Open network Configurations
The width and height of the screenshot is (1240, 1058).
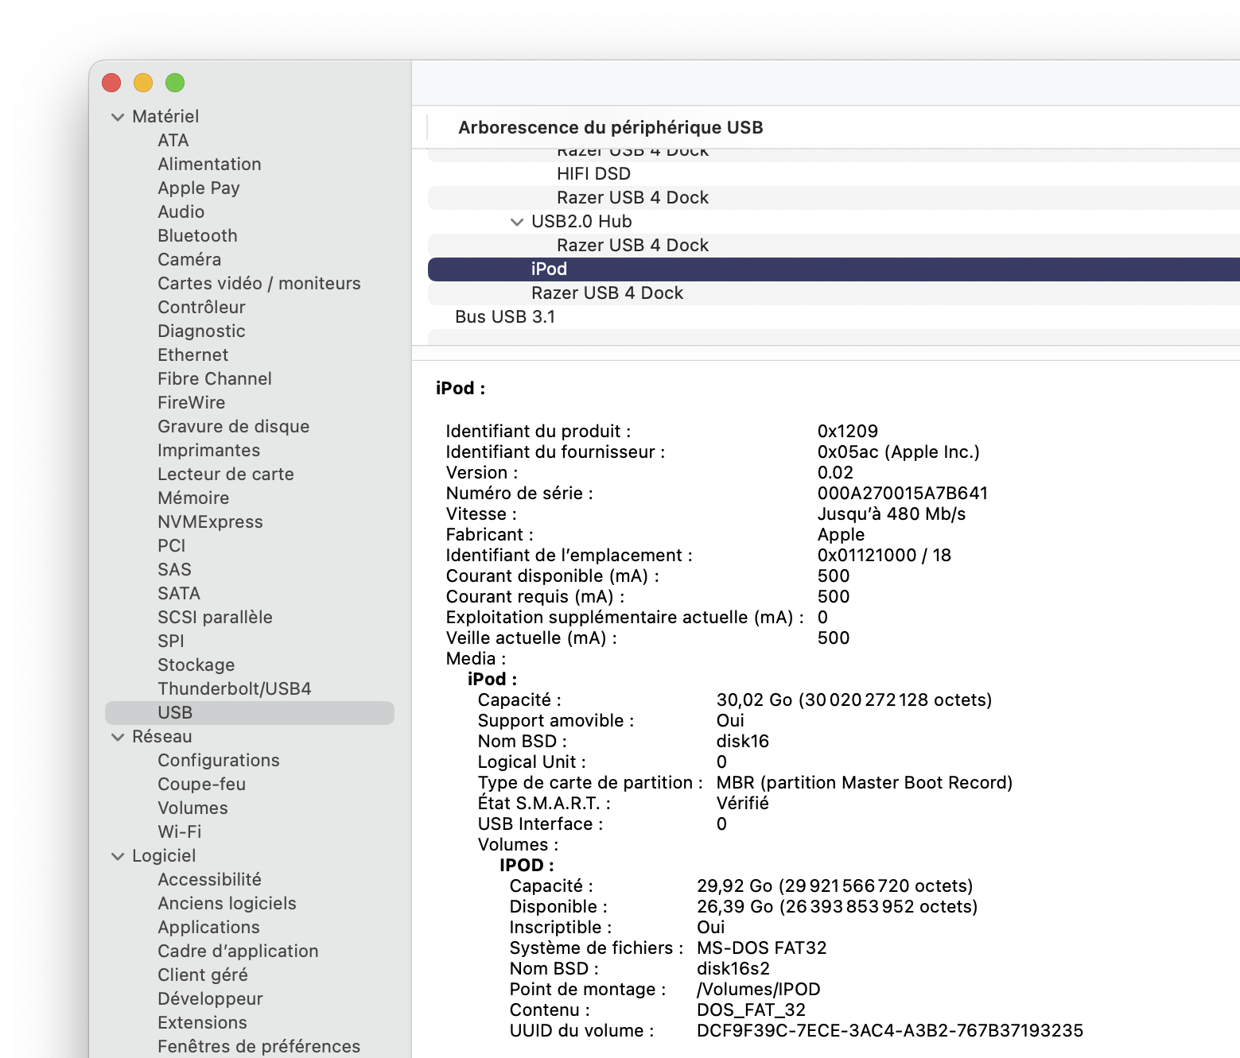point(219,761)
